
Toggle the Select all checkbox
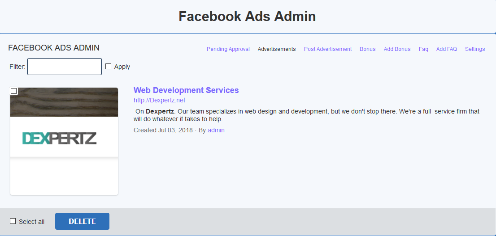click(x=13, y=221)
